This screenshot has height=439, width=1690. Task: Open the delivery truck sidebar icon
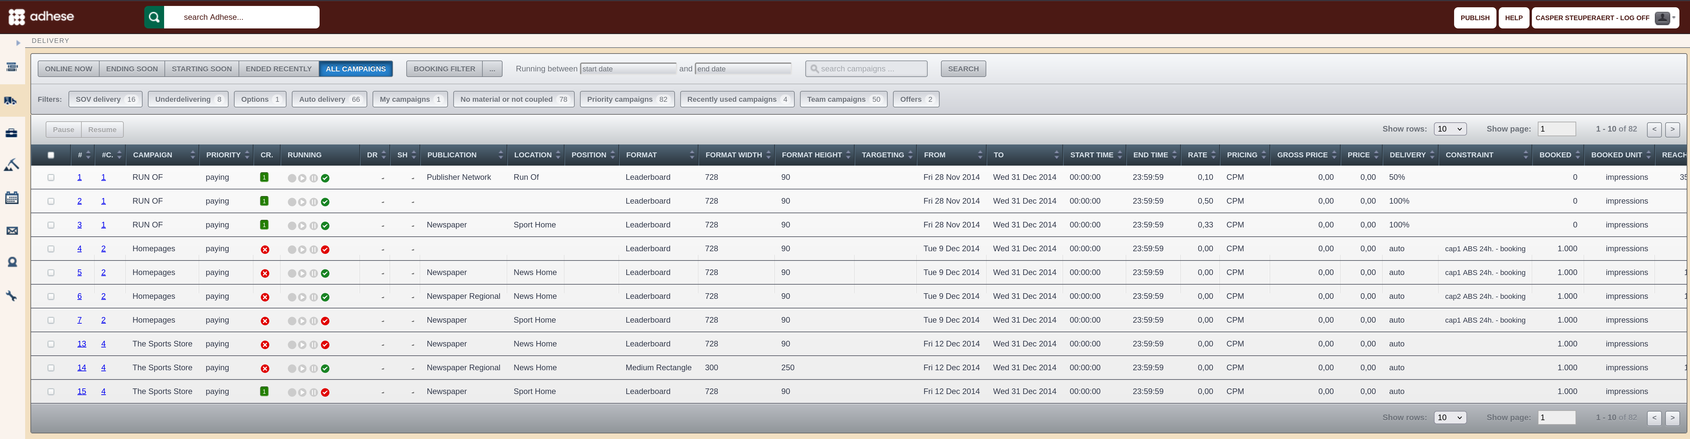click(11, 101)
